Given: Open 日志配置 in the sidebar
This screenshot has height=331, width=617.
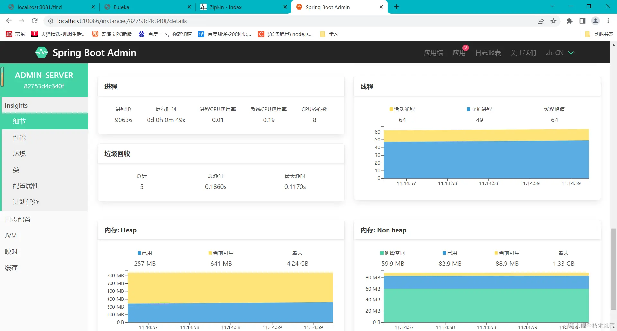Looking at the screenshot, I should [44, 219].
